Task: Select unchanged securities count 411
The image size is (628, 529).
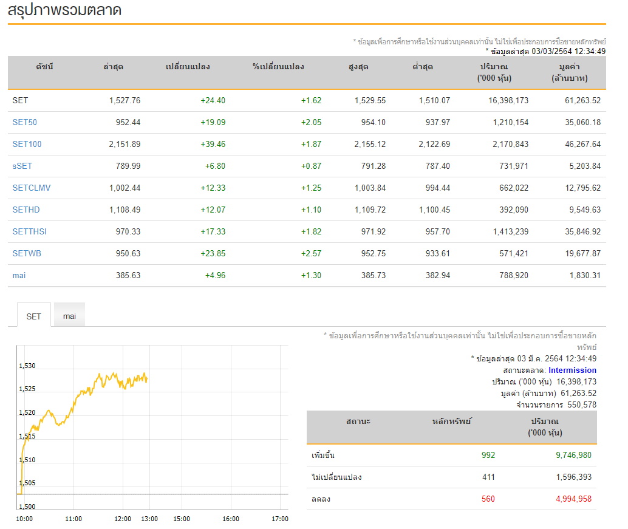Action: tap(488, 477)
